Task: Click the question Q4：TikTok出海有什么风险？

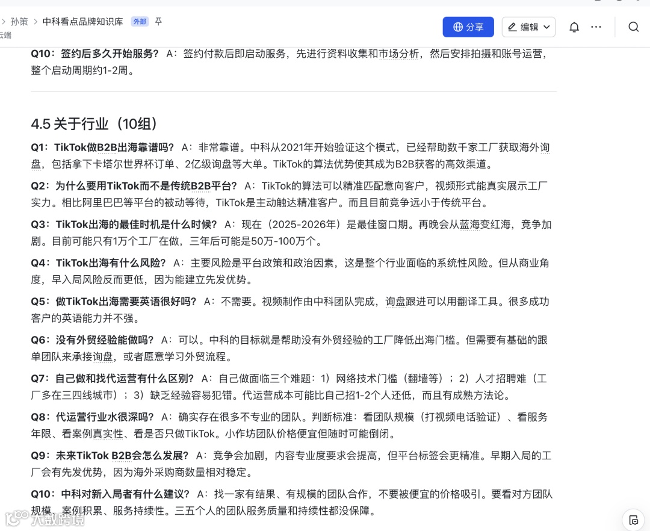Action: 99,263
